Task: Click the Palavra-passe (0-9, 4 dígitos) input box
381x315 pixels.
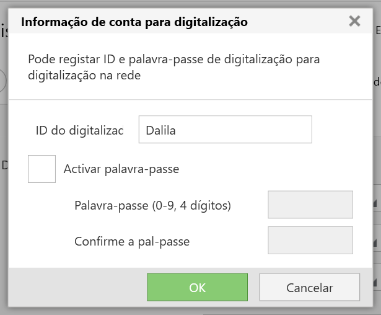Action: pyautogui.click(x=310, y=205)
